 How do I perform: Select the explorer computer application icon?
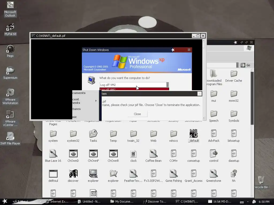point(93,176)
